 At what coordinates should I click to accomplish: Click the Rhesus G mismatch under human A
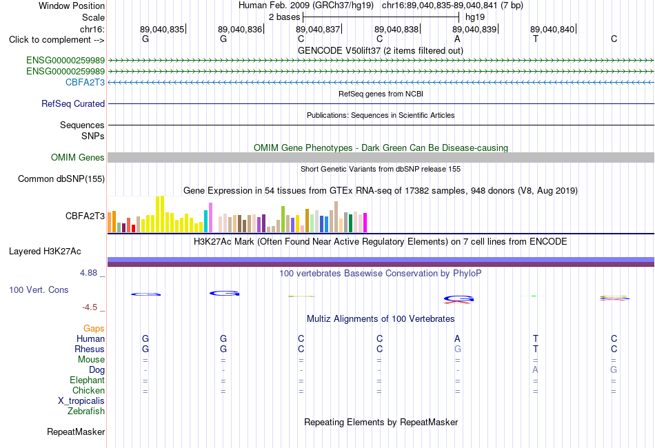457,349
